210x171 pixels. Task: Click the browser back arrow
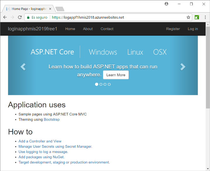(5, 18)
